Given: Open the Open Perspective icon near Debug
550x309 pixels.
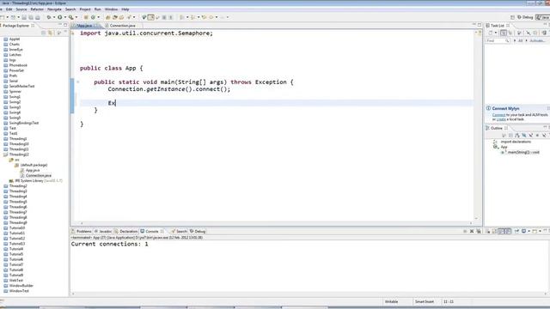Looking at the screenshot, I should [x=512, y=17].
